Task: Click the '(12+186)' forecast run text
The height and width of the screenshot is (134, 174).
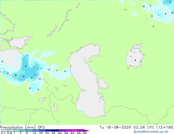Action: point(165,127)
